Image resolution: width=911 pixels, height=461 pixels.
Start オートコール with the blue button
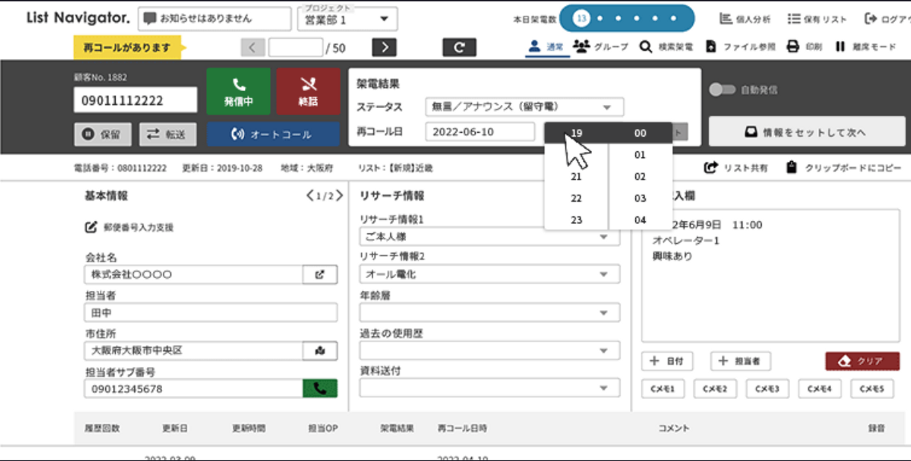click(x=273, y=135)
